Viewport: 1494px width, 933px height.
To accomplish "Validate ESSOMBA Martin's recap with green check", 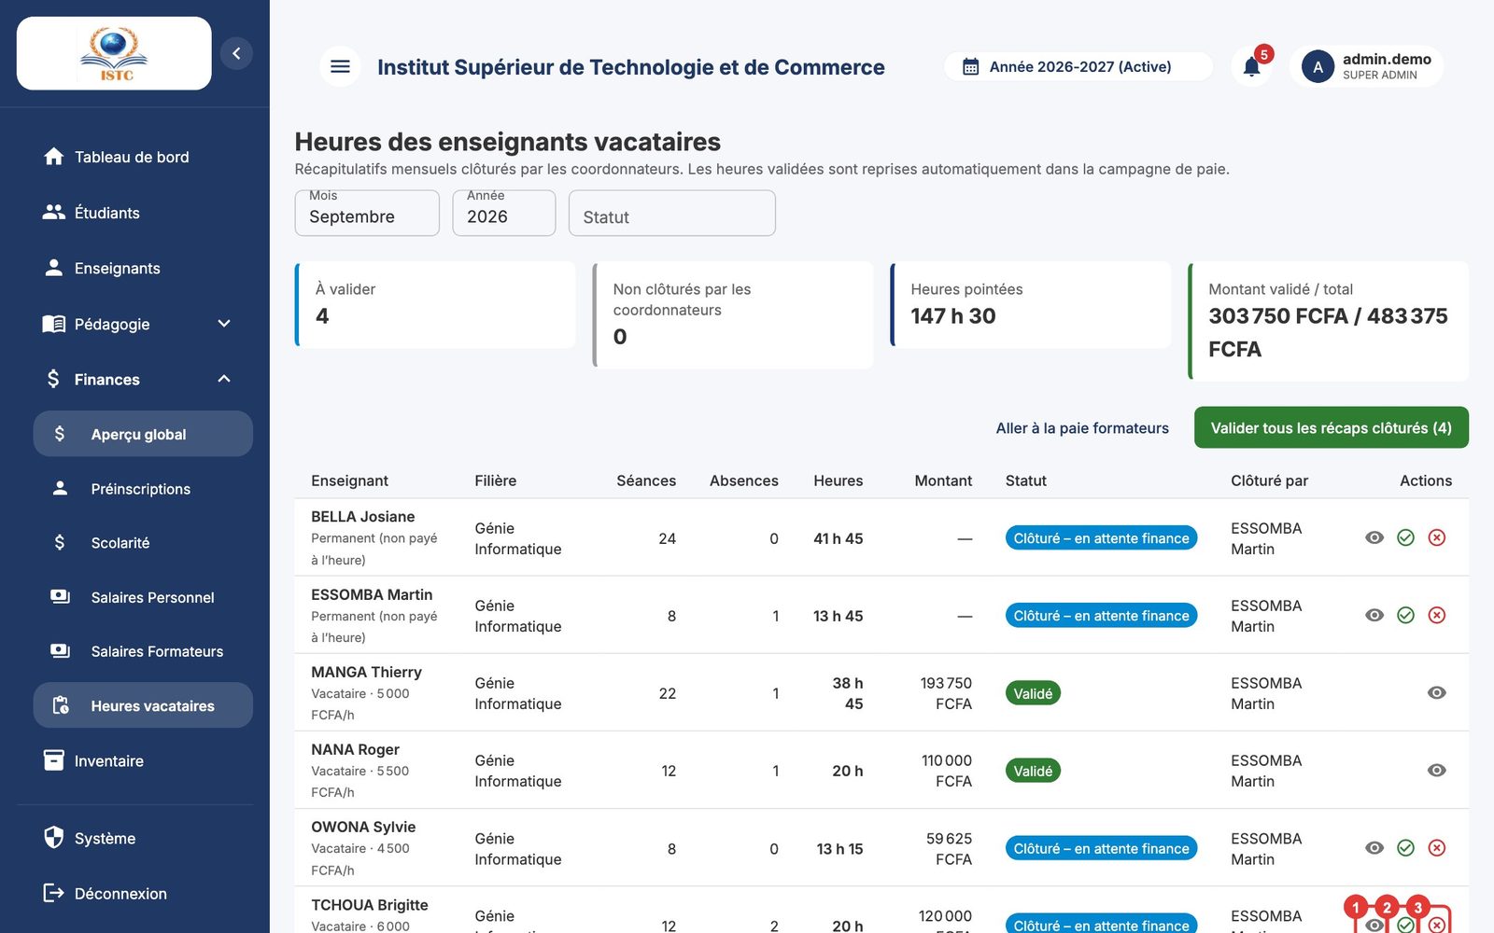I will coord(1405,615).
